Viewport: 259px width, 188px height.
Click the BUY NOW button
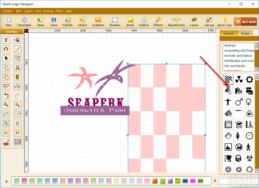click(245, 21)
